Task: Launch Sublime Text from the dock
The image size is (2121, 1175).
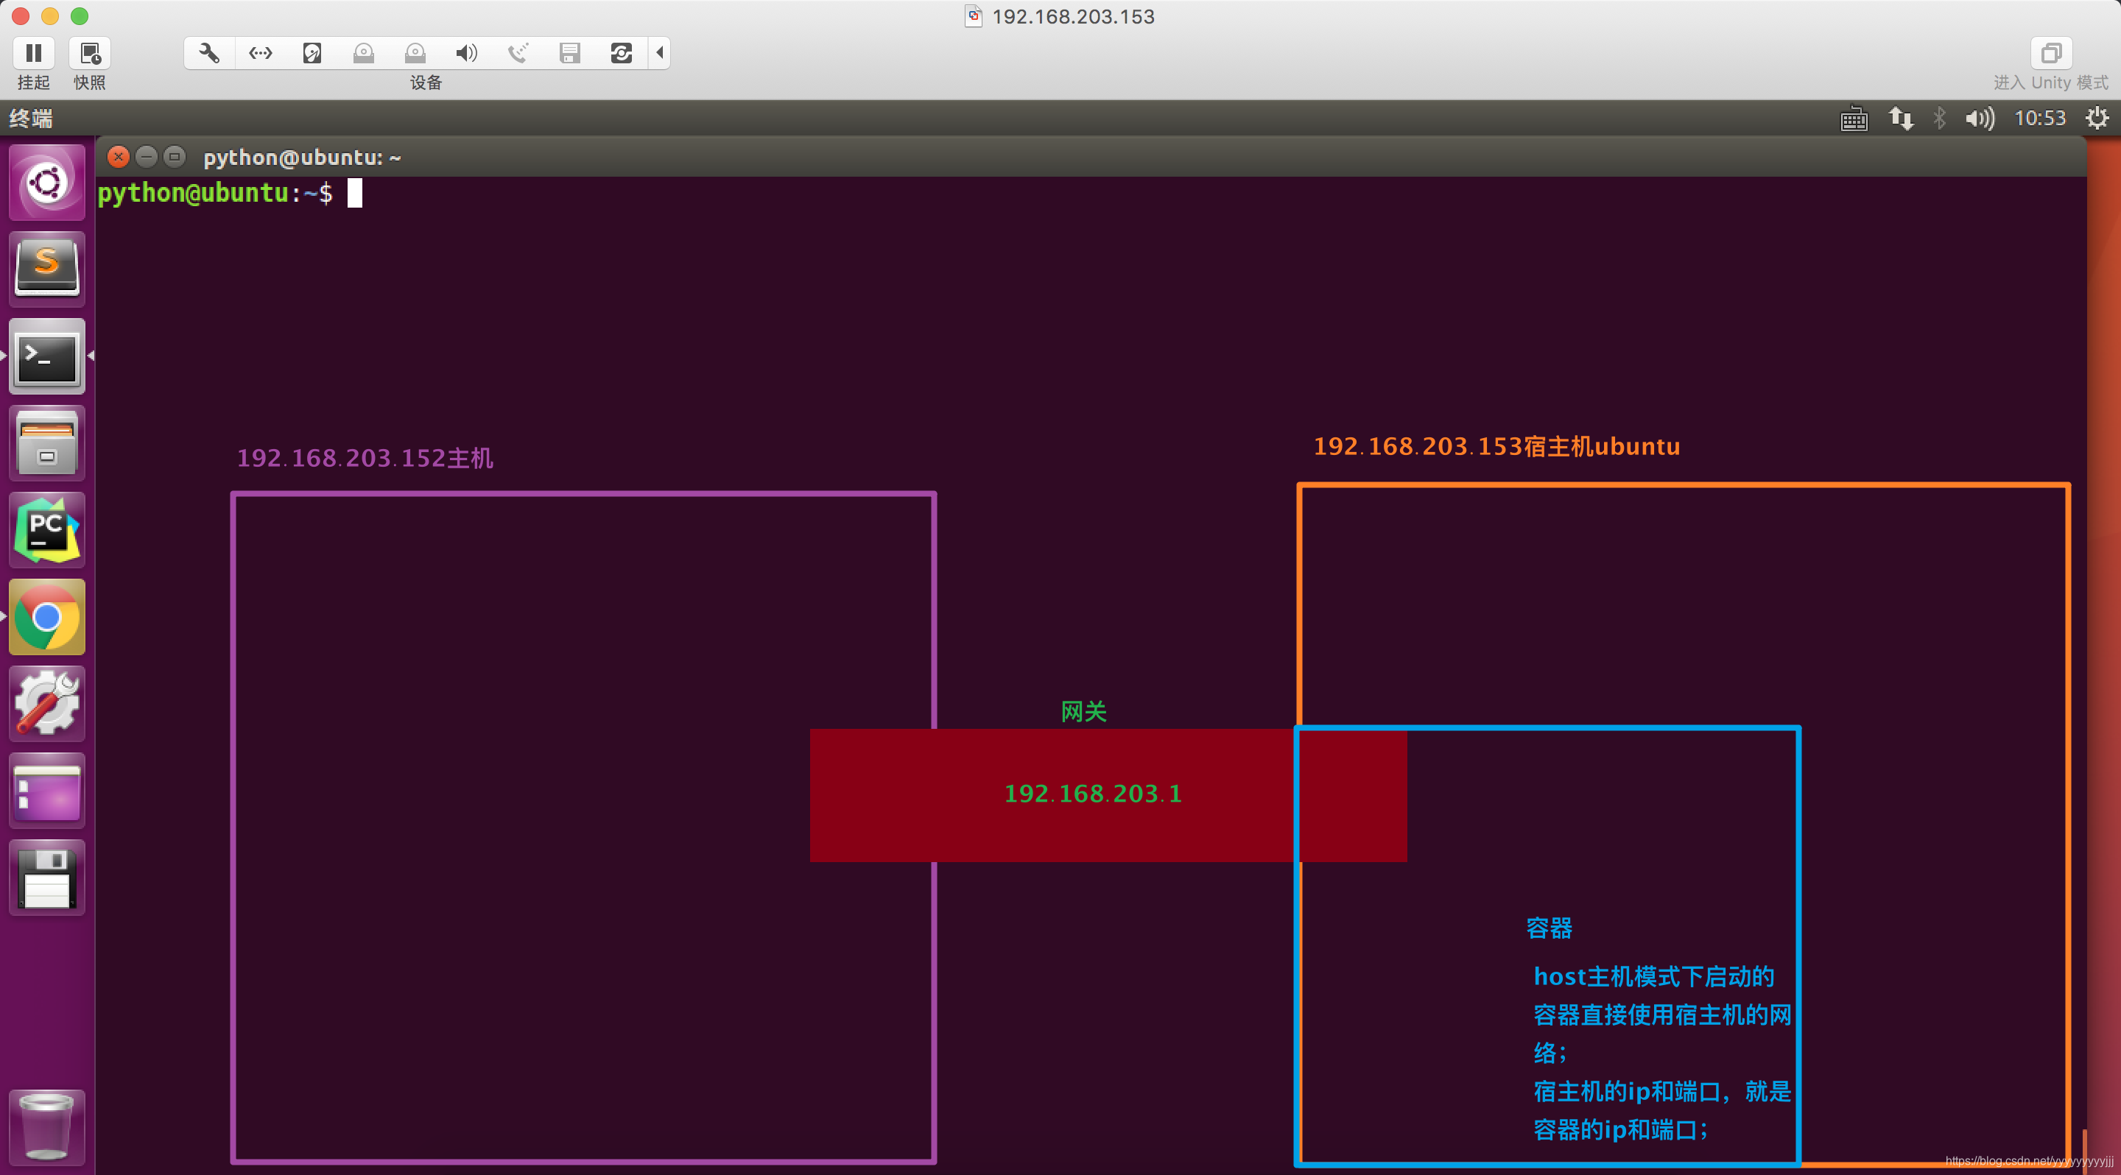Action: 47,268
